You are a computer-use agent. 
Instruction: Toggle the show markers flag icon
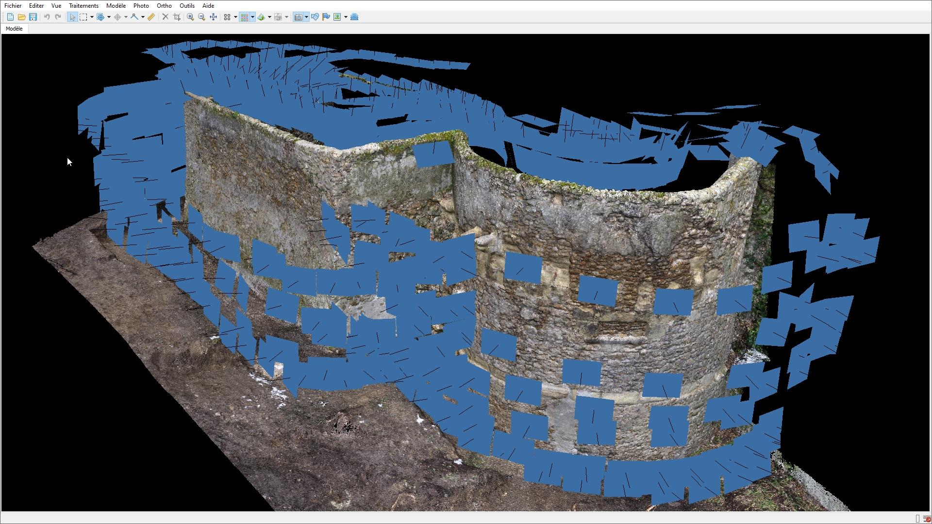(x=326, y=17)
